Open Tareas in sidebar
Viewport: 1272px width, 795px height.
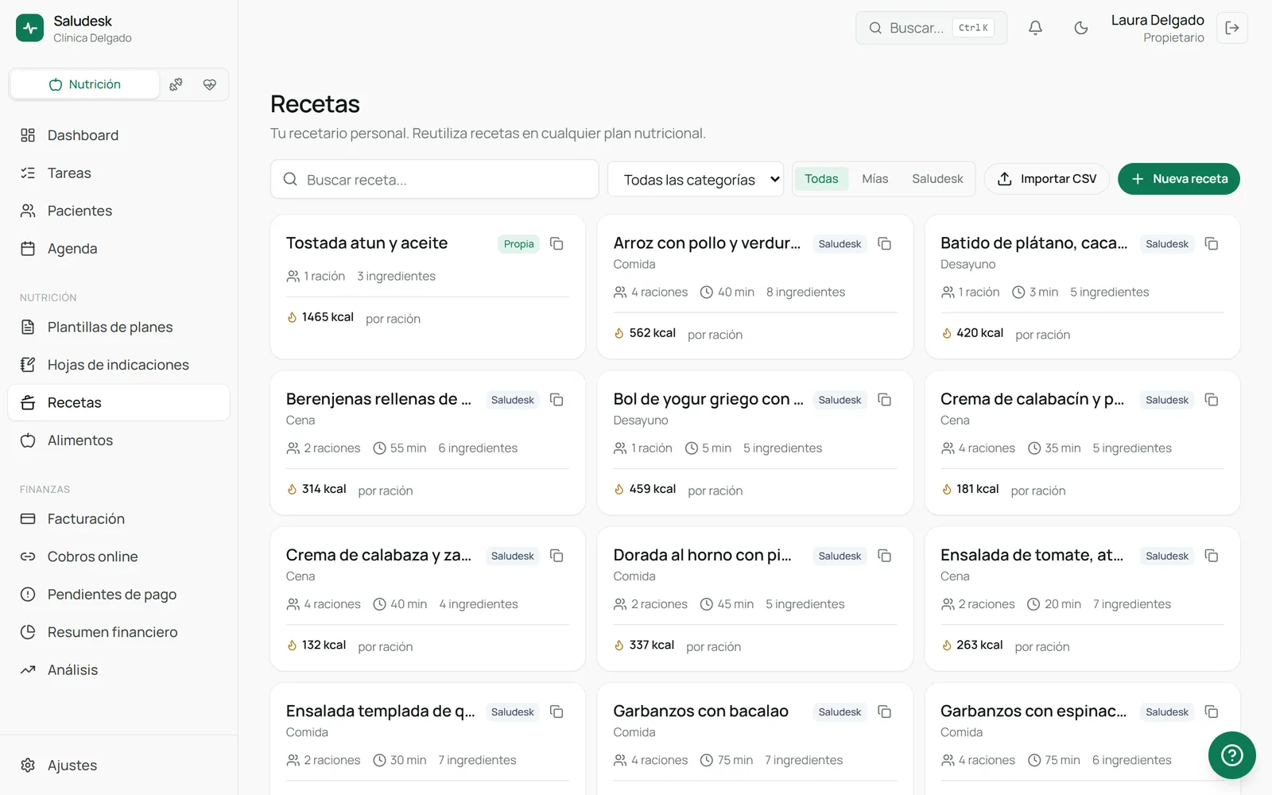118,173
